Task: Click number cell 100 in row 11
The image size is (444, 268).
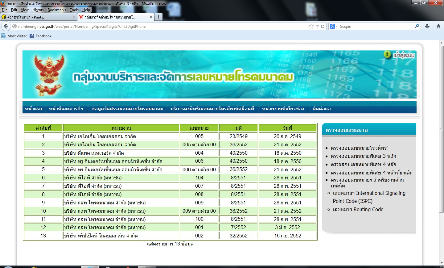Action: point(199,219)
